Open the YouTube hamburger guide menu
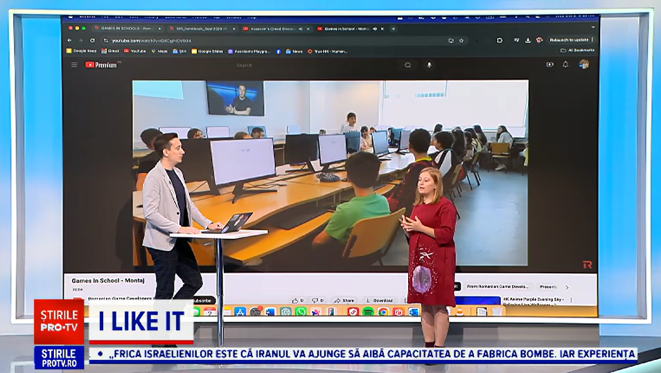Image resolution: width=661 pixels, height=373 pixels. (74, 65)
